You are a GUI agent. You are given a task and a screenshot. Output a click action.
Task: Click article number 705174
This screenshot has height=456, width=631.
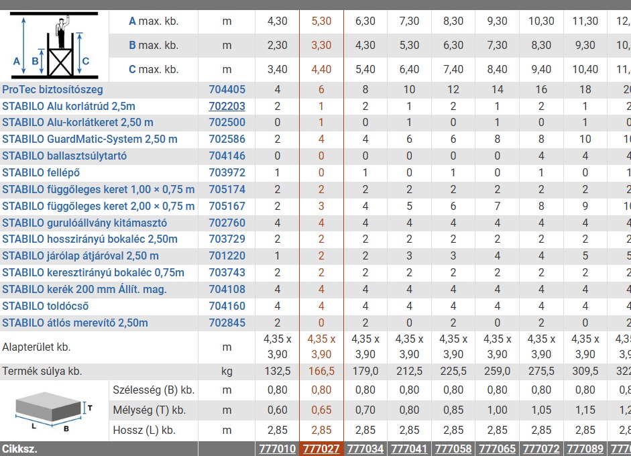point(227,189)
